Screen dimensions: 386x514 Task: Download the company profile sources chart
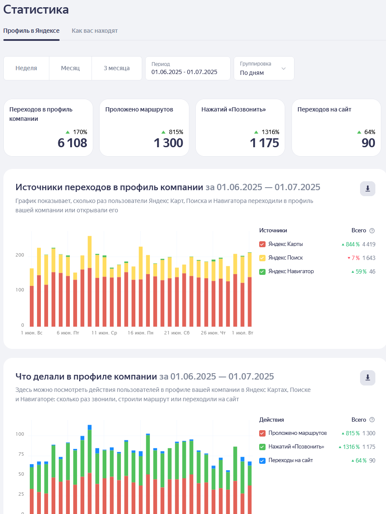(368, 188)
